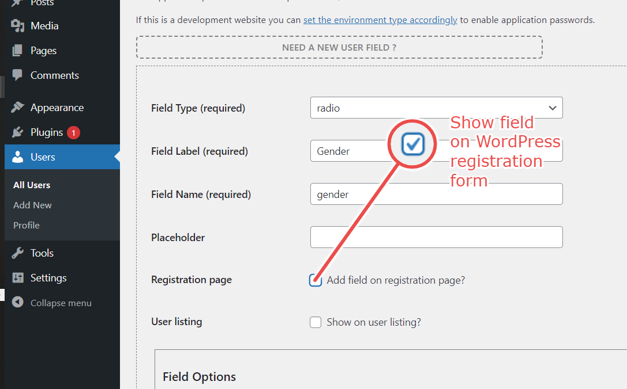627x389 pixels.
Task: Click the NEED A NEW USER FIELD button
Action: 339,47
